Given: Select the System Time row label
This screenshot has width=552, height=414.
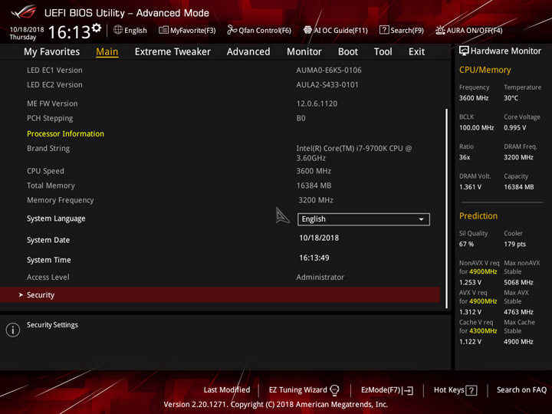Looking at the screenshot, I should click(x=48, y=260).
